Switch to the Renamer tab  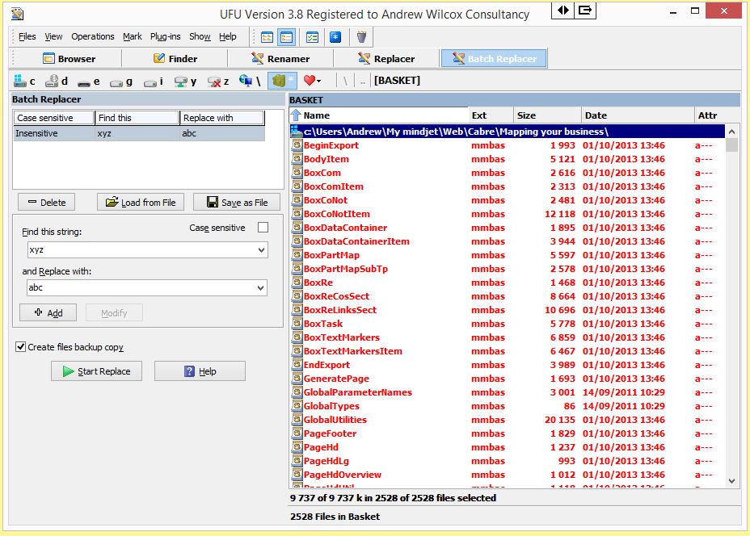tap(280, 59)
